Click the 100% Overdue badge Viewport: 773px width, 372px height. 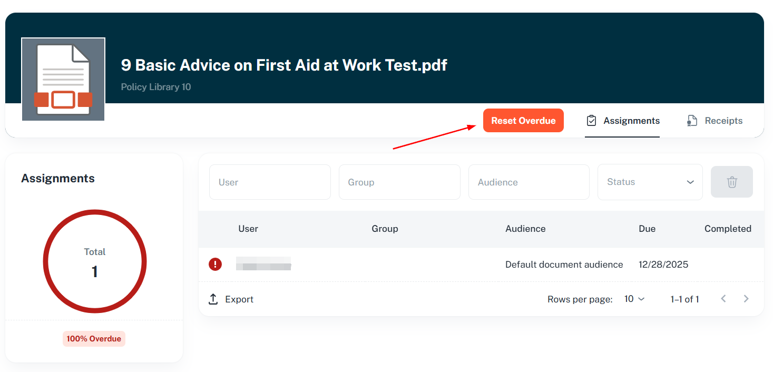(94, 339)
